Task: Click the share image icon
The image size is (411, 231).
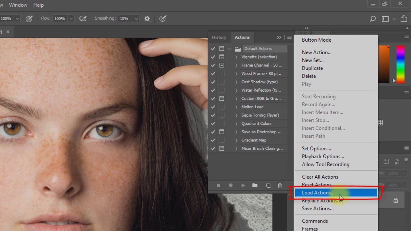Action: coord(404,18)
